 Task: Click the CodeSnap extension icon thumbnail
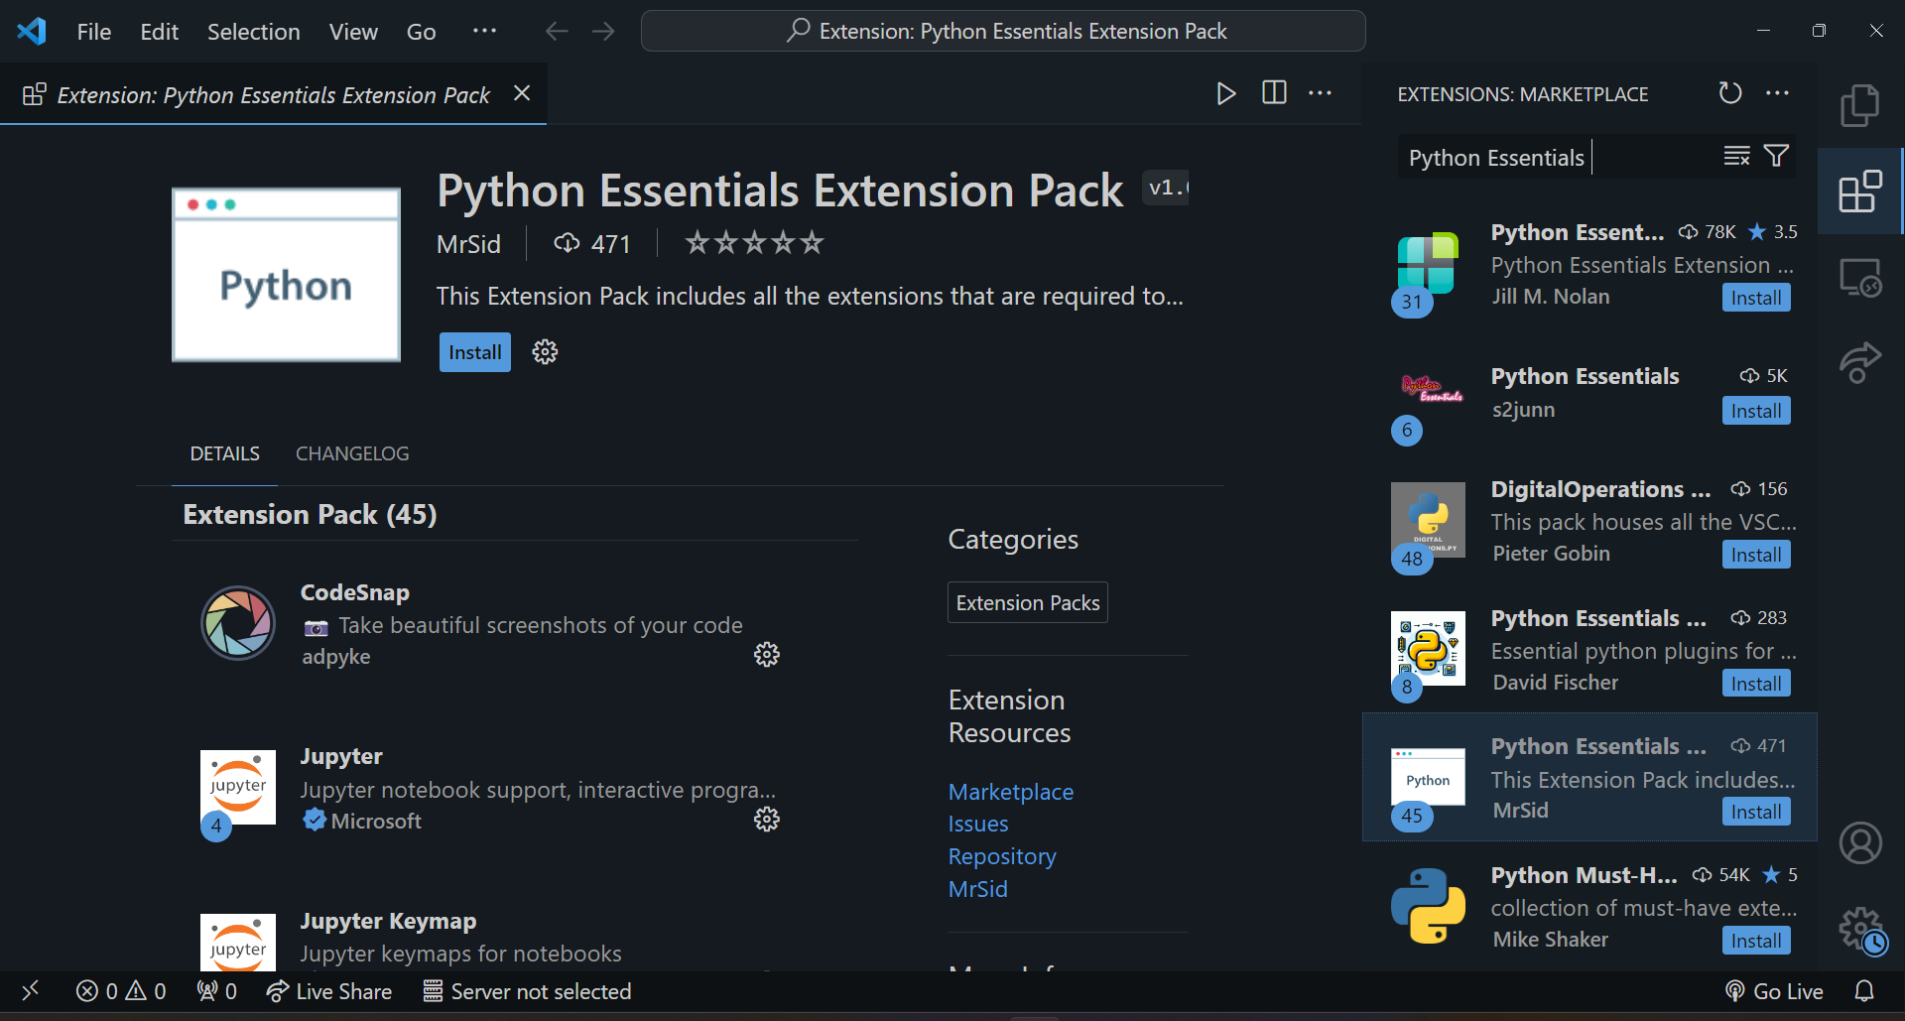pos(238,623)
